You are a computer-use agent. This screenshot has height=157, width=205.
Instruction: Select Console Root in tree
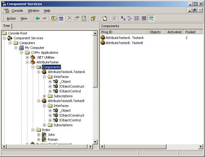click(17, 33)
